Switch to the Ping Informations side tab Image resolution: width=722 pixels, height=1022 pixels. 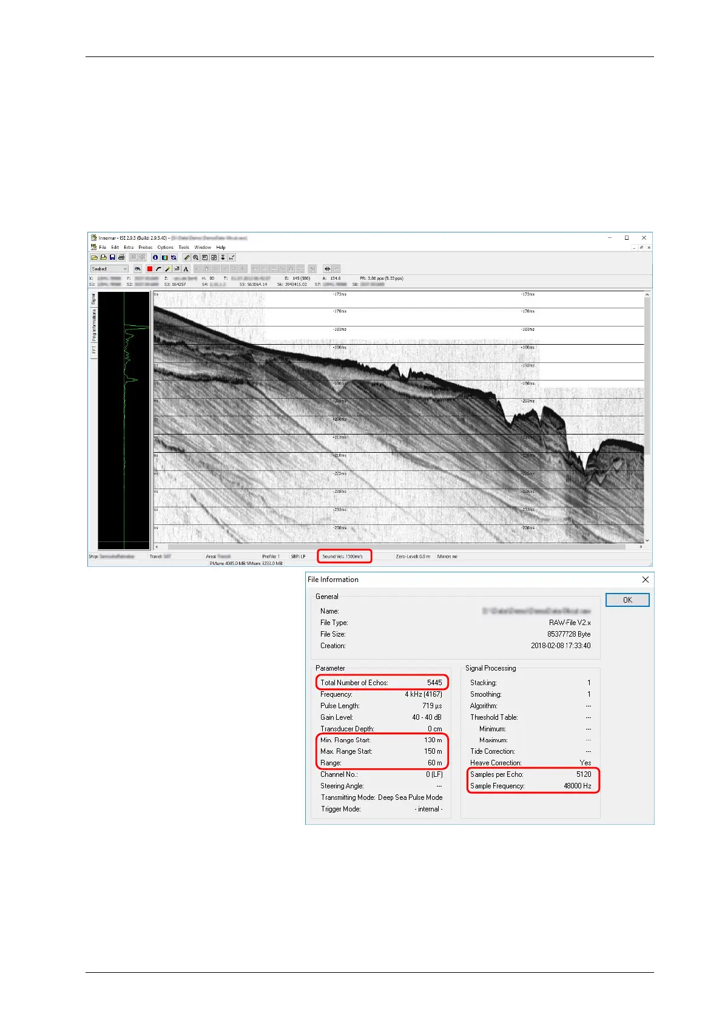[x=93, y=325]
